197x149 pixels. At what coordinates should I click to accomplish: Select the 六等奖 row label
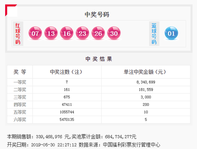[20, 120]
